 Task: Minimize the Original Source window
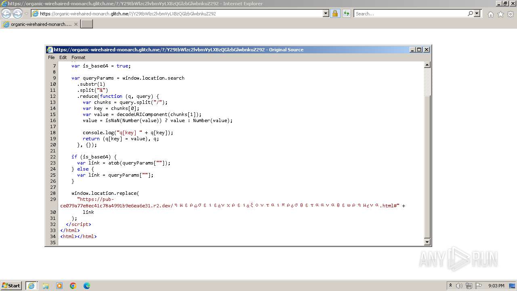click(412, 50)
